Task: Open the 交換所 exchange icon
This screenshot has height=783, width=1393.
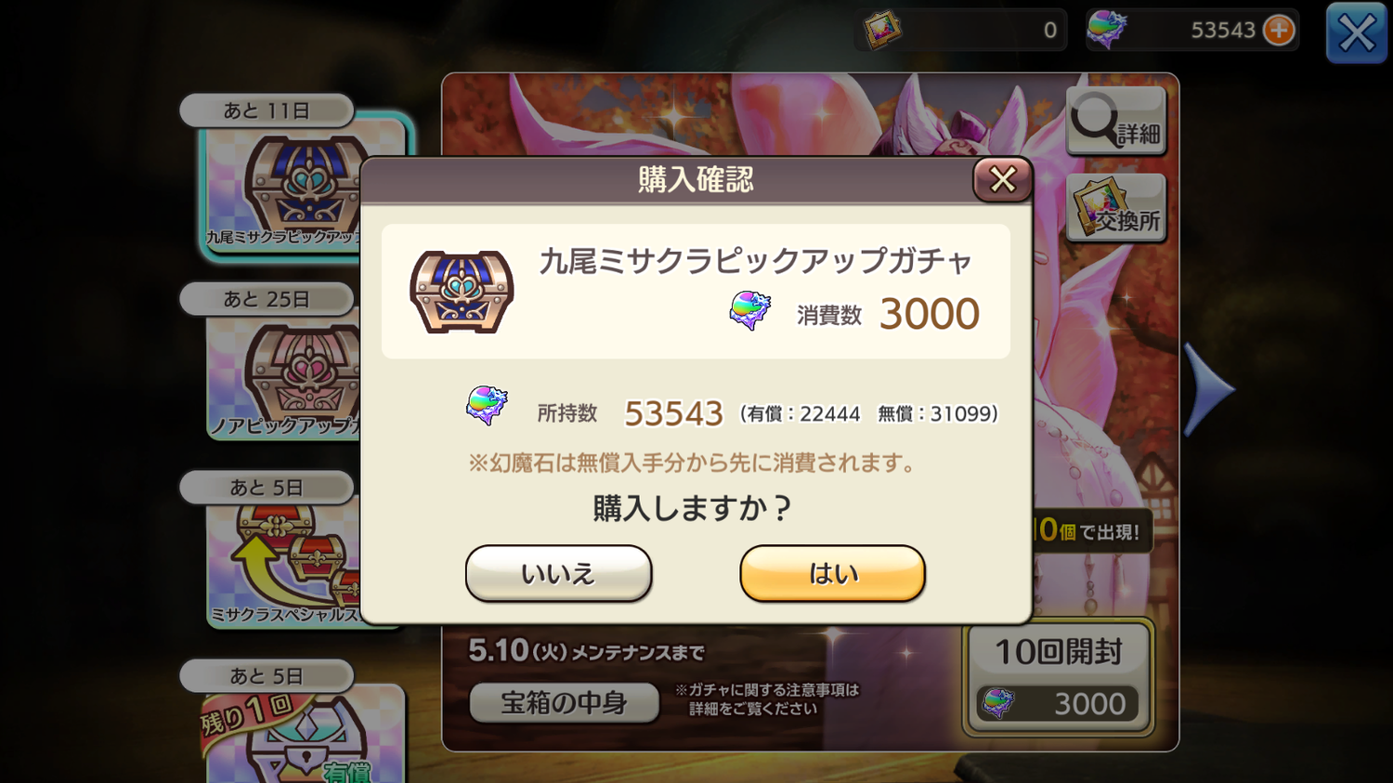Action: [x=1115, y=207]
